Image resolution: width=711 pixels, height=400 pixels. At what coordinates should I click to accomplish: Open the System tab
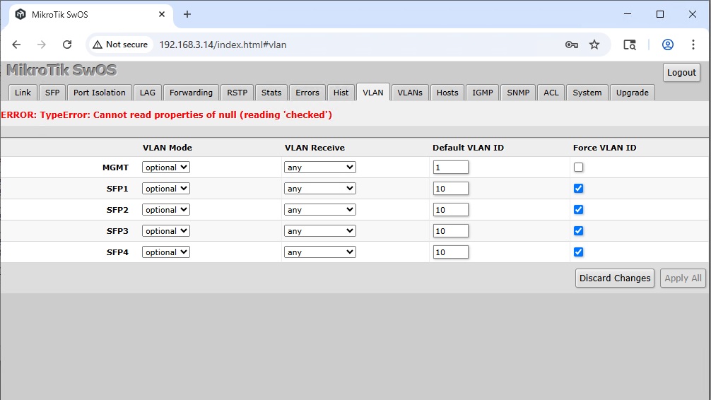coord(587,93)
